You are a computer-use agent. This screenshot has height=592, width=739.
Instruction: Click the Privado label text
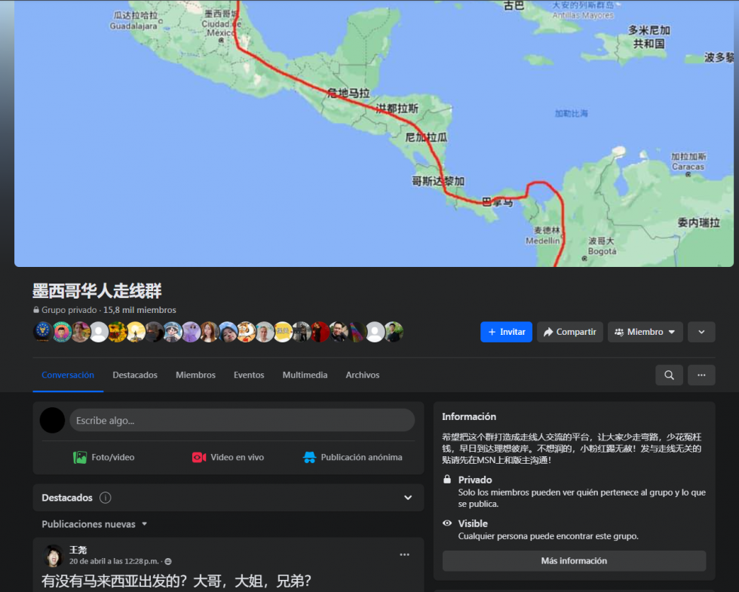475,480
